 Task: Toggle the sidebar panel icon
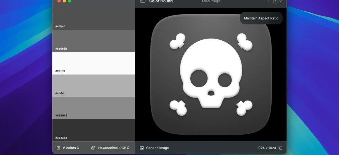(x=143, y=1)
